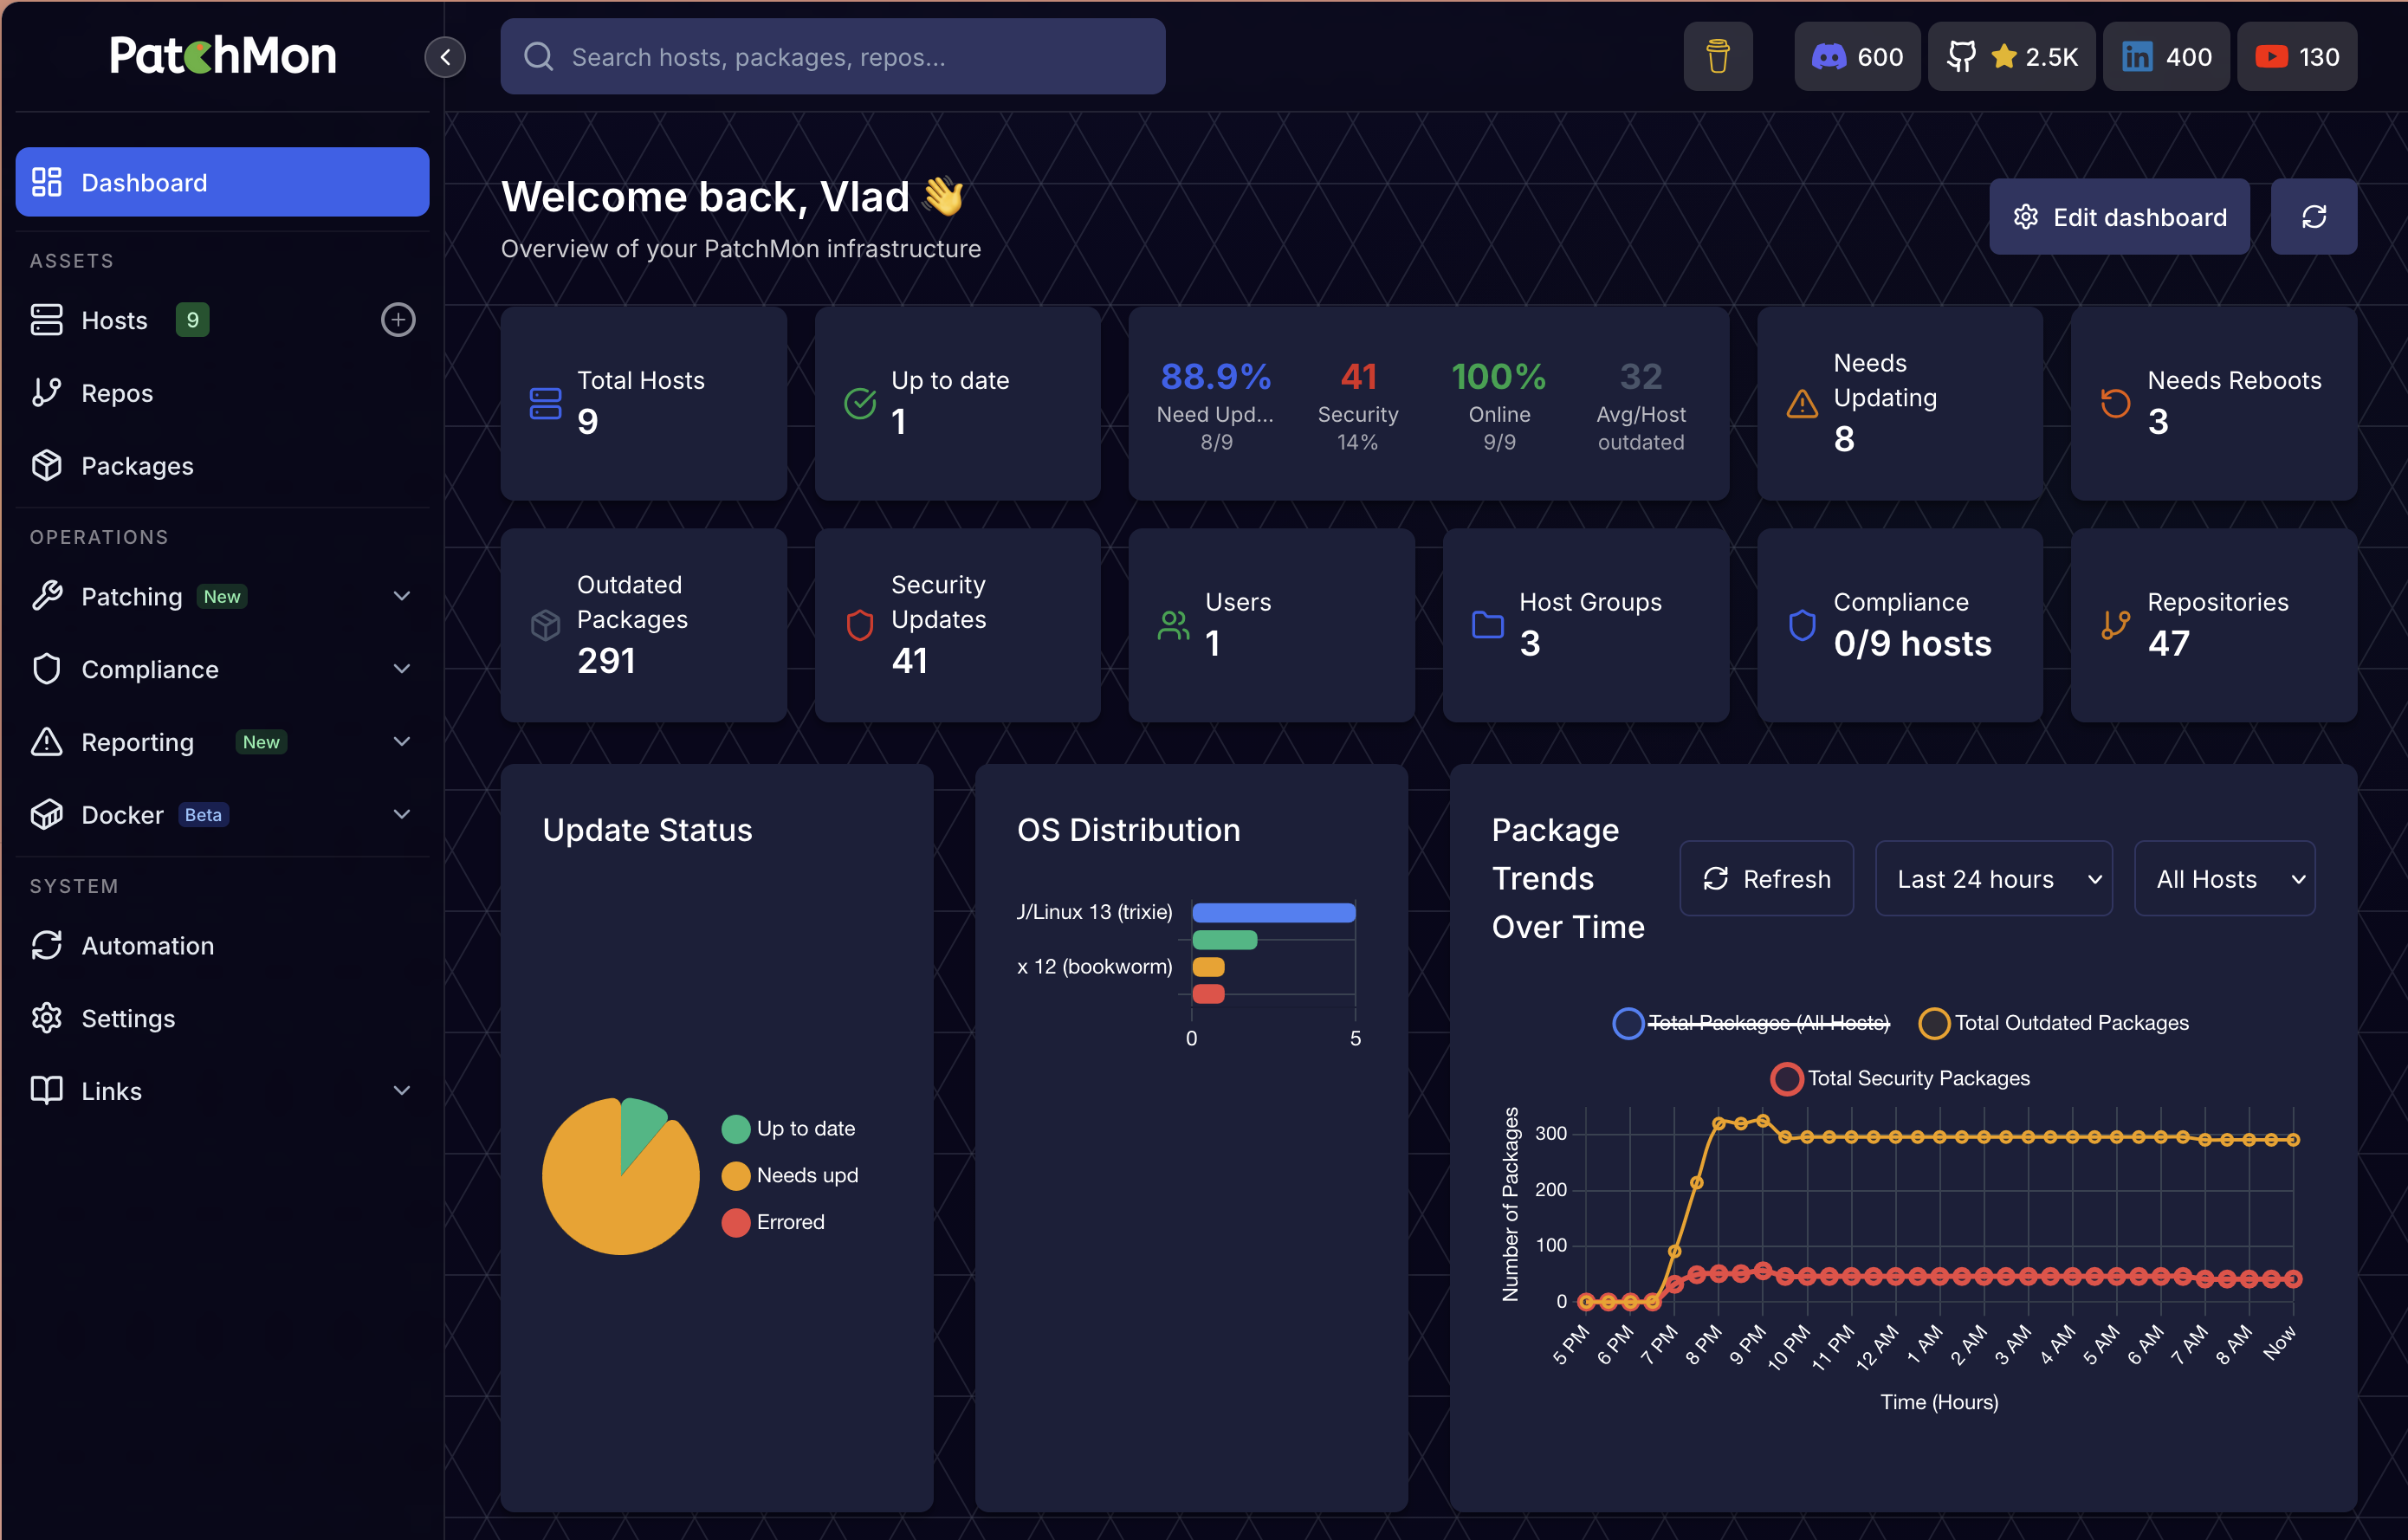Viewport: 2408px width, 1540px height.
Task: Toggle Total Security Packages legend series
Action: click(x=1900, y=1078)
